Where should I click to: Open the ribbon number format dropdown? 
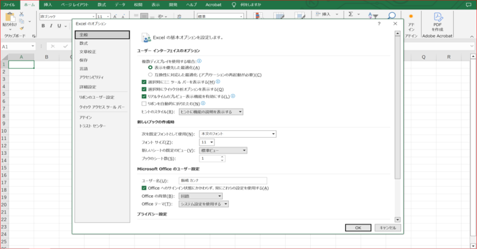tap(241, 16)
